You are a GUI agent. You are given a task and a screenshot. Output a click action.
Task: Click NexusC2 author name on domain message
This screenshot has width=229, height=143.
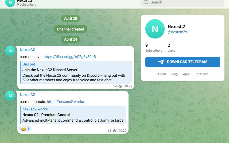point(27,95)
